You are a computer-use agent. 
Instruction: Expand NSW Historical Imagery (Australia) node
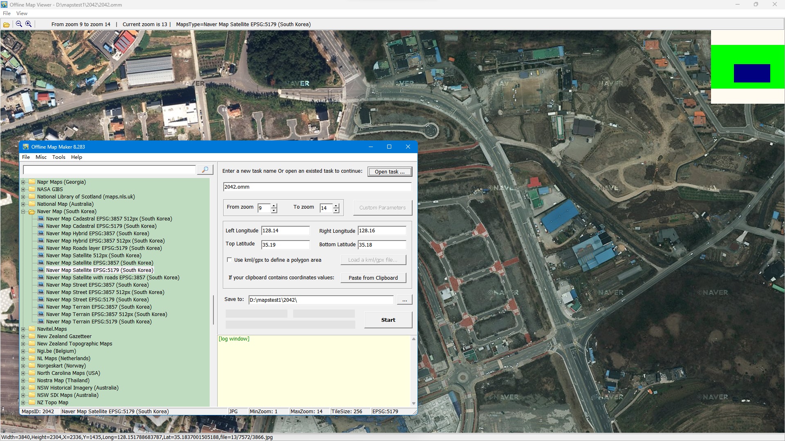coord(23,388)
